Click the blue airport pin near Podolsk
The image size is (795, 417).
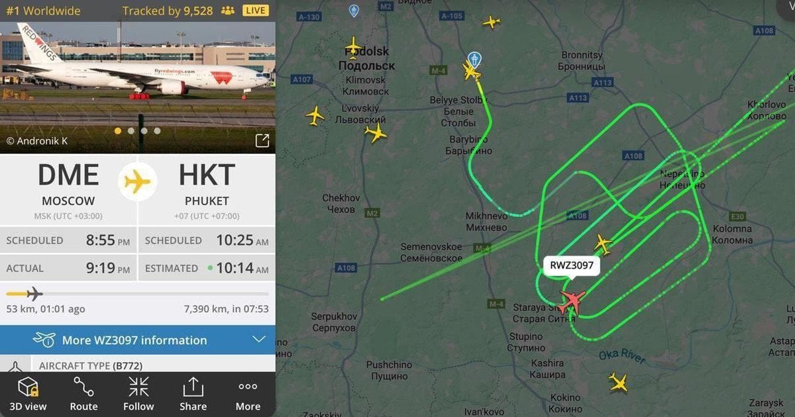[354, 11]
